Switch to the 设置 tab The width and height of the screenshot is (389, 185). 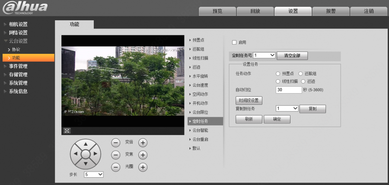(293, 11)
